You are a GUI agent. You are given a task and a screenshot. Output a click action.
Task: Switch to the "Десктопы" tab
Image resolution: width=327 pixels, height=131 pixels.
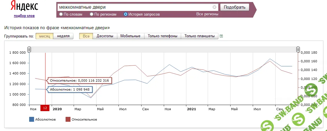105,36
